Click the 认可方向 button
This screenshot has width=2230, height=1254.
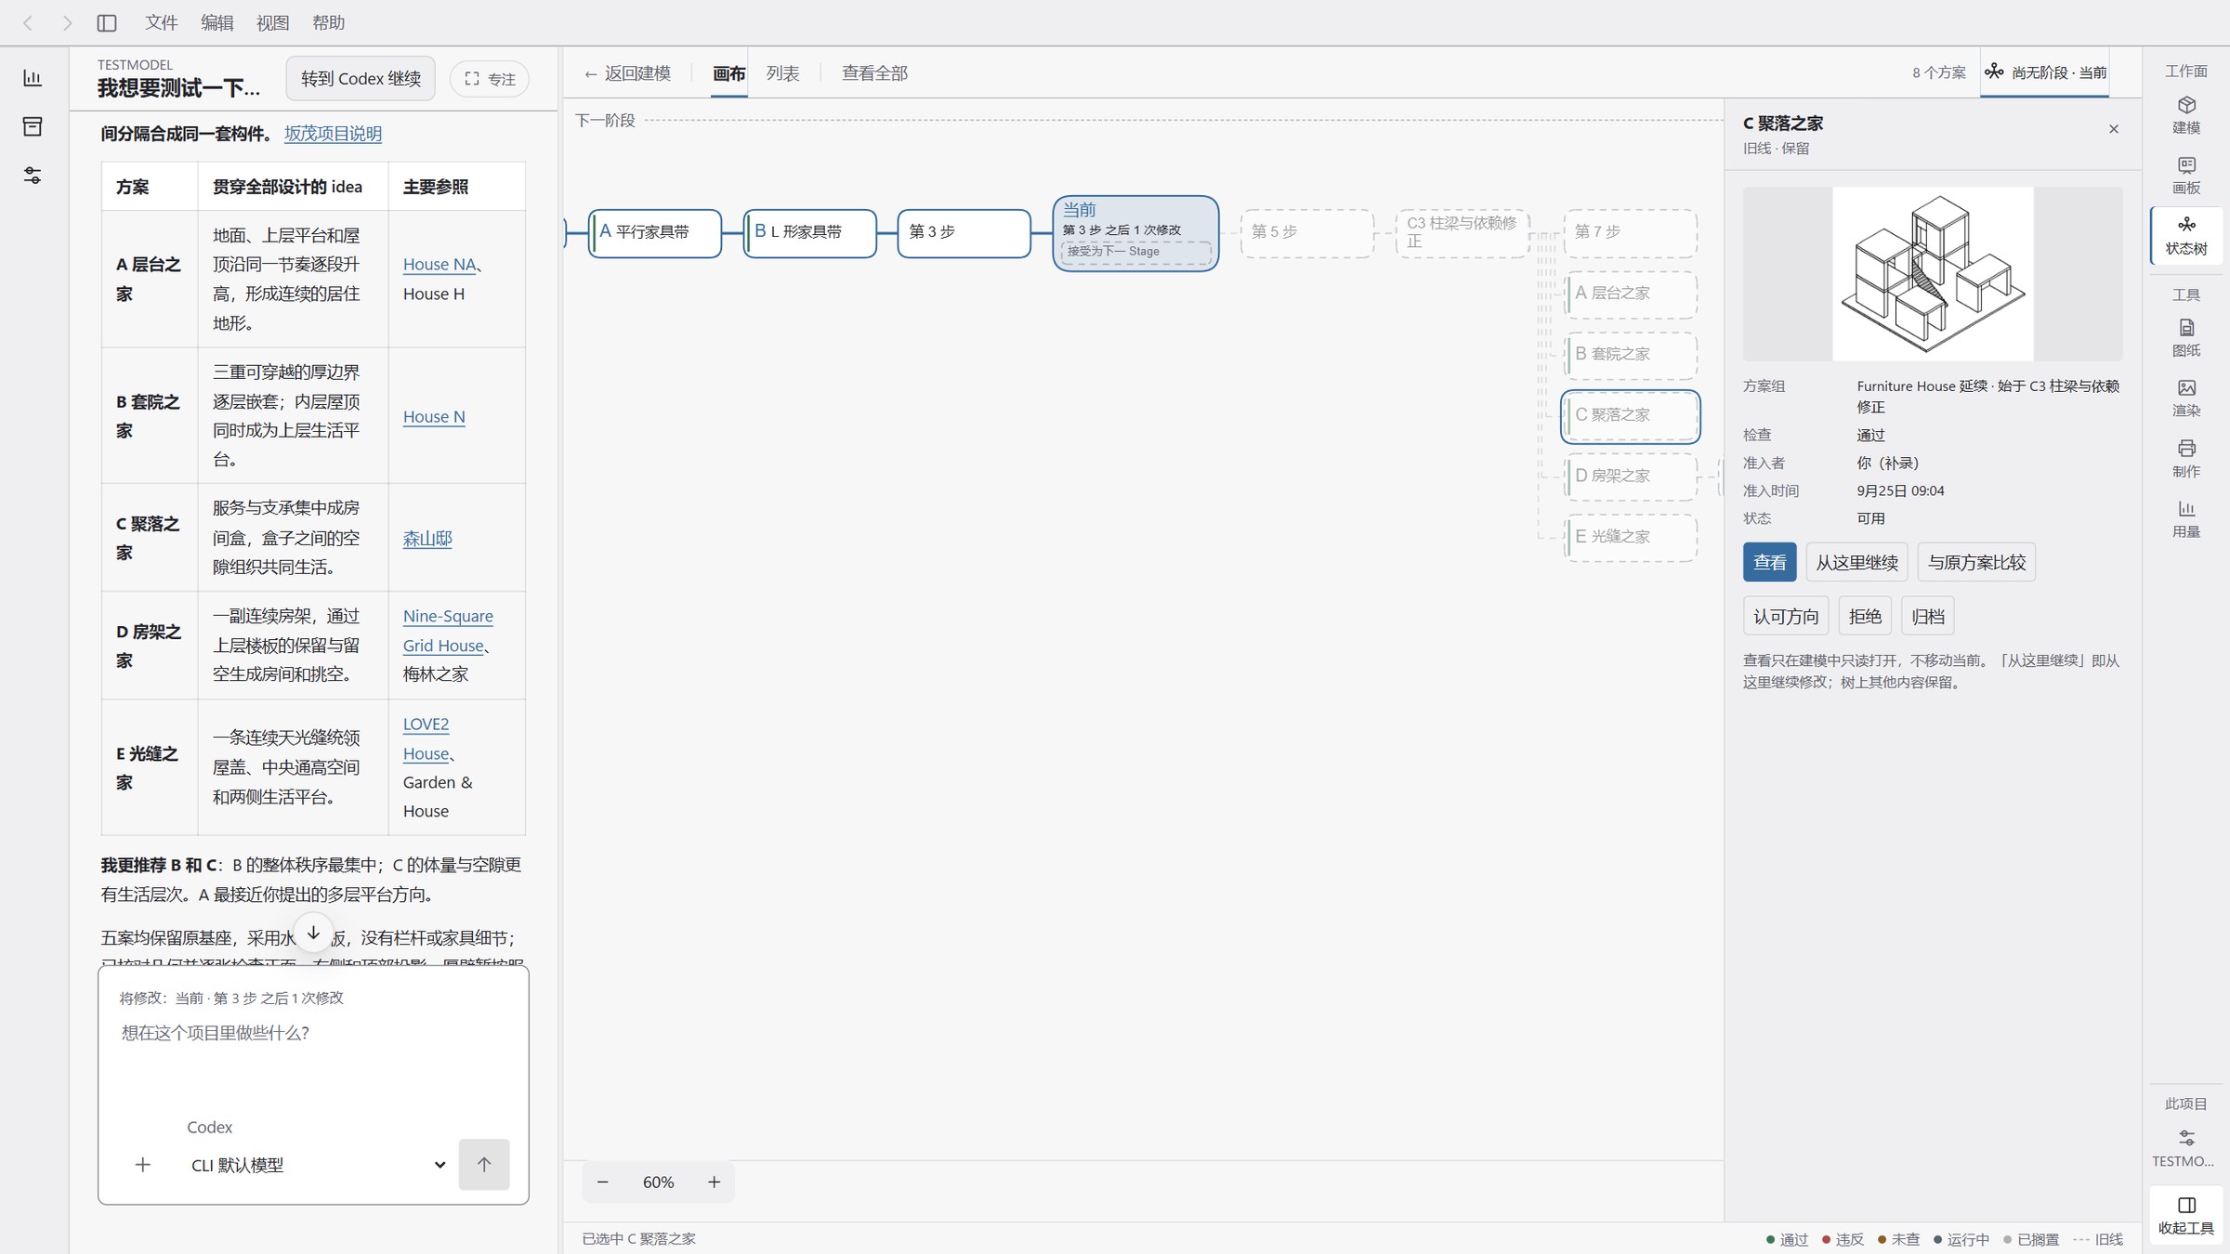coord(1786,616)
